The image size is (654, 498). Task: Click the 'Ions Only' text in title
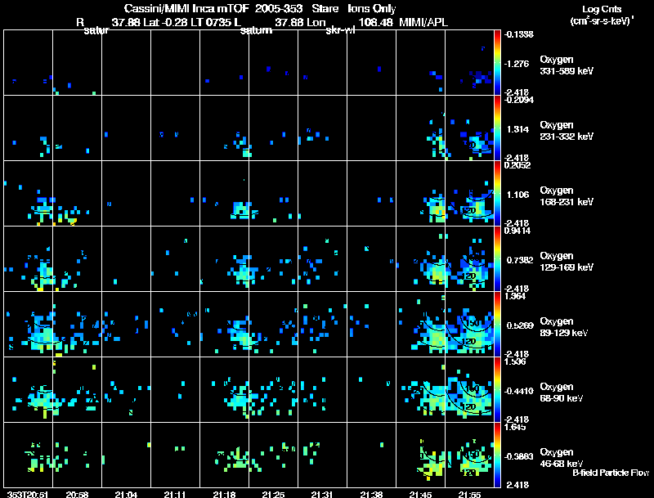[372, 8]
